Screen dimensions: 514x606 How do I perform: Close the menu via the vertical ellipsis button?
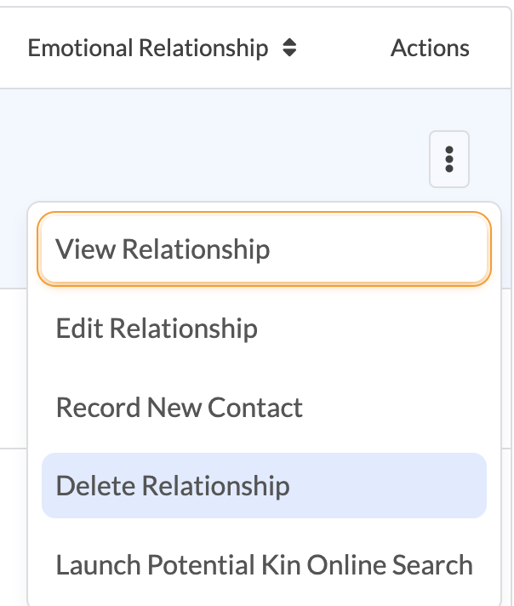click(x=449, y=159)
